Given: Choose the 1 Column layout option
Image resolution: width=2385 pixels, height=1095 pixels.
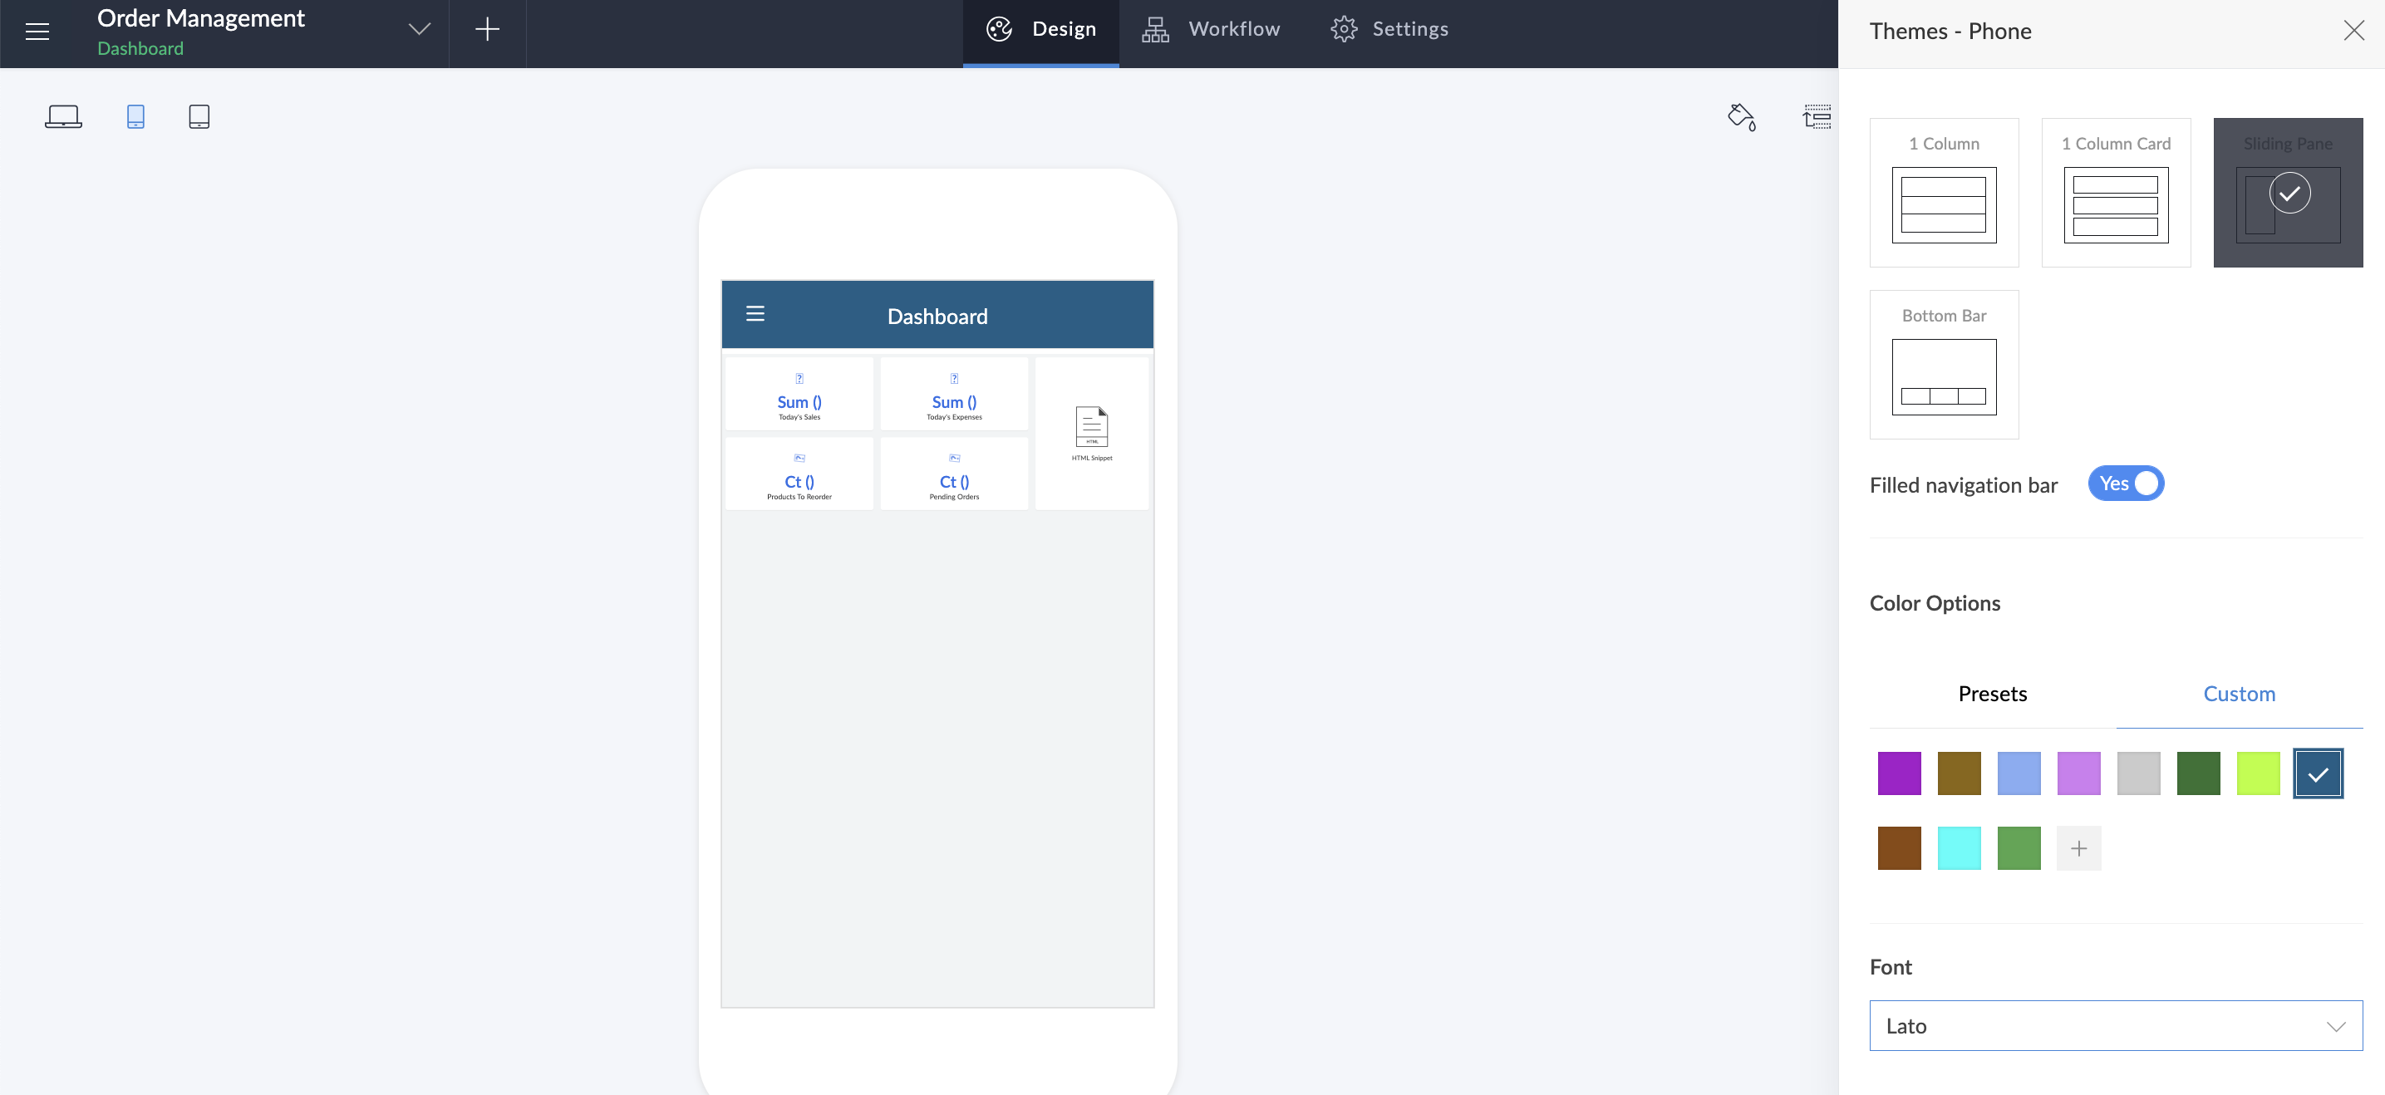Looking at the screenshot, I should point(1944,193).
